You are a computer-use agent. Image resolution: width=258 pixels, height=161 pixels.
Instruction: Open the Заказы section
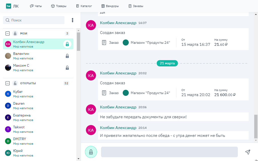click(x=136, y=6)
